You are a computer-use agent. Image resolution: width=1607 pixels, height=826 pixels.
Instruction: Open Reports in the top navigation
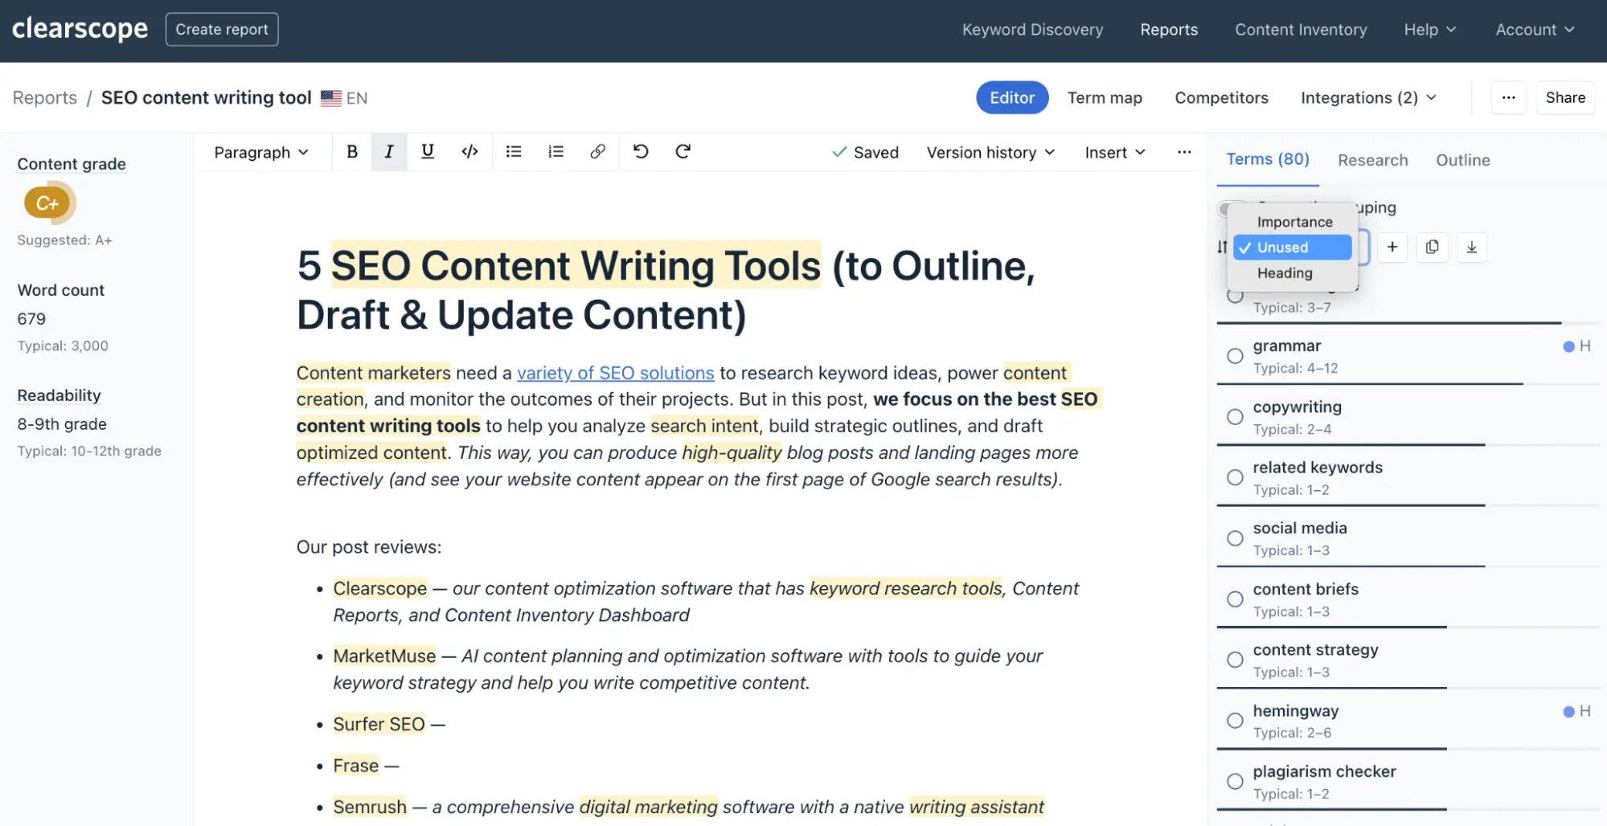[x=1169, y=30]
